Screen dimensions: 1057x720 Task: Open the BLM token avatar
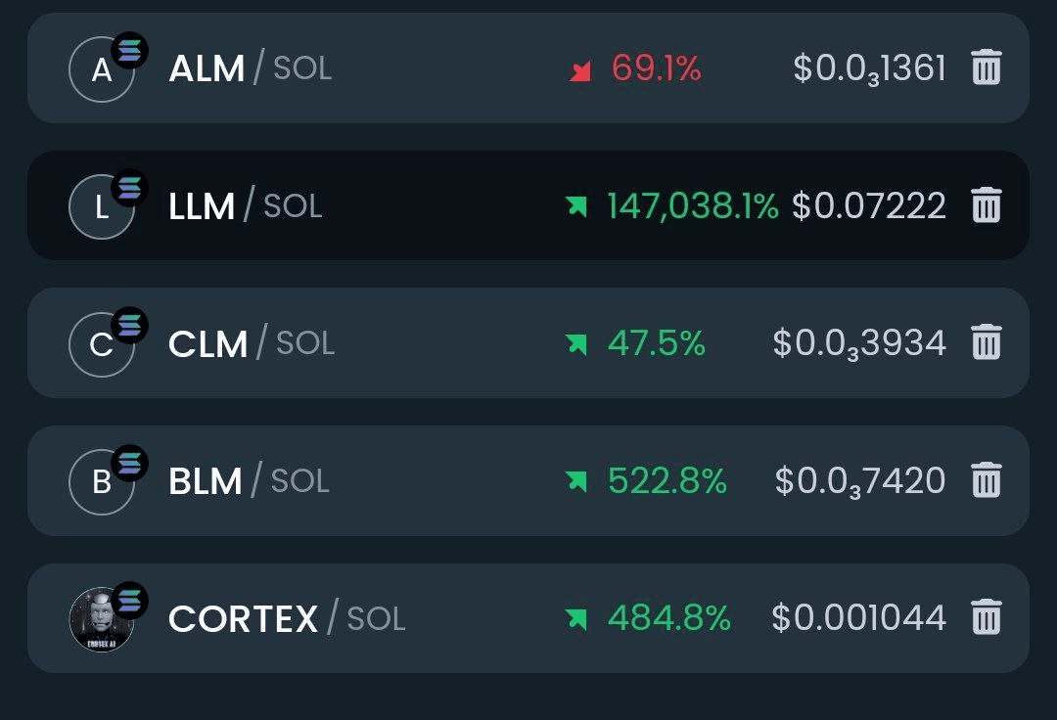(102, 482)
